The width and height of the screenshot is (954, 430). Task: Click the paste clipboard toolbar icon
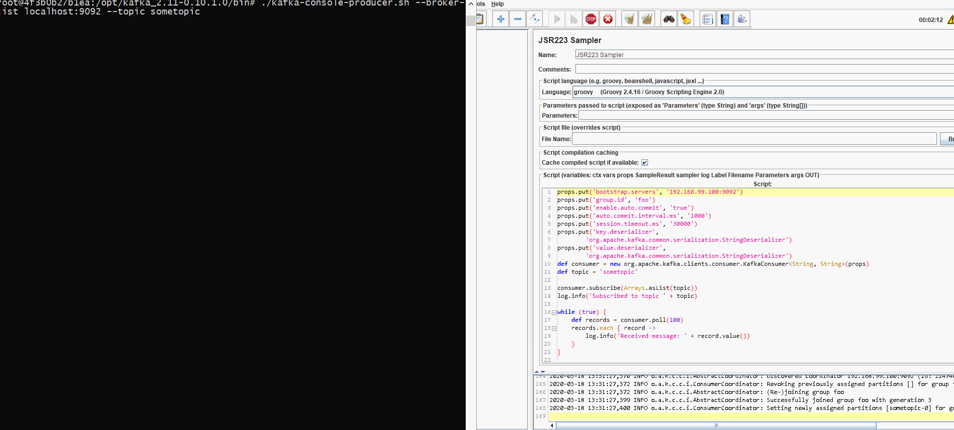click(480, 19)
